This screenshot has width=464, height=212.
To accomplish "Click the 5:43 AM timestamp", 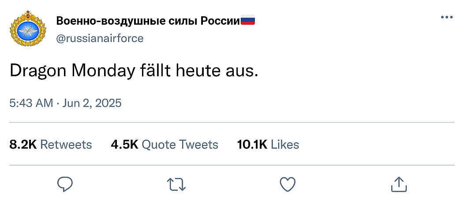I will (31, 103).
